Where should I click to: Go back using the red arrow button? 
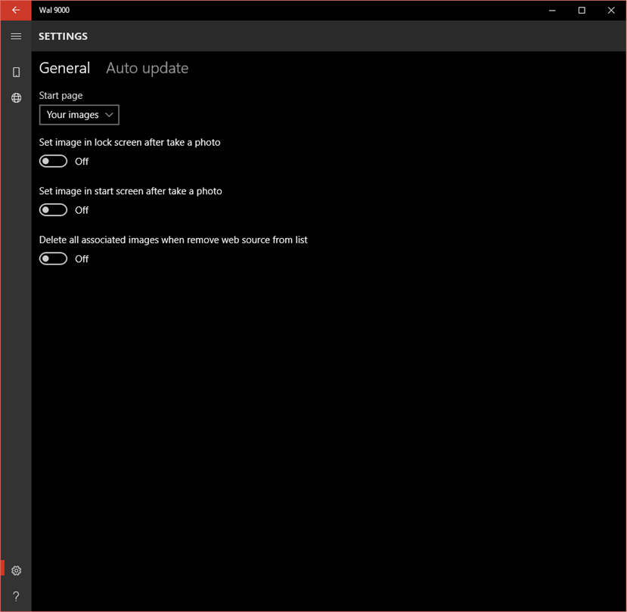(x=16, y=11)
